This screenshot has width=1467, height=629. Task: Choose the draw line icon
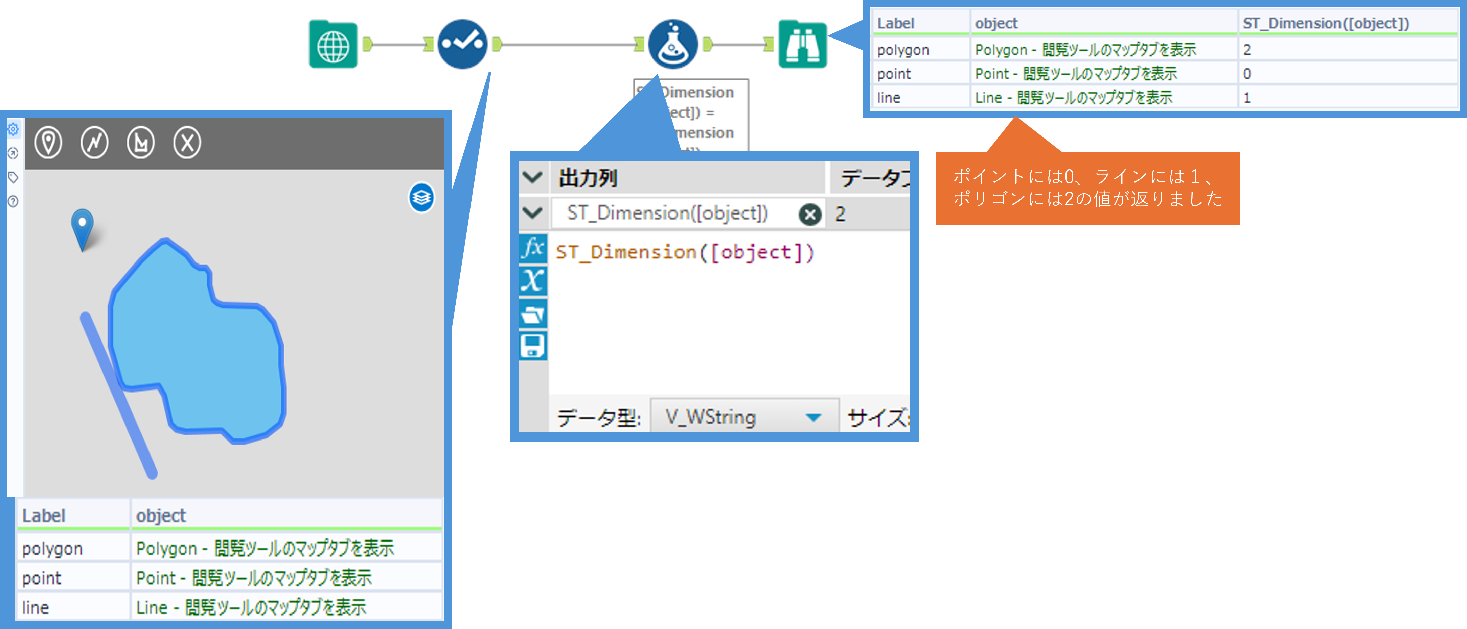[94, 142]
